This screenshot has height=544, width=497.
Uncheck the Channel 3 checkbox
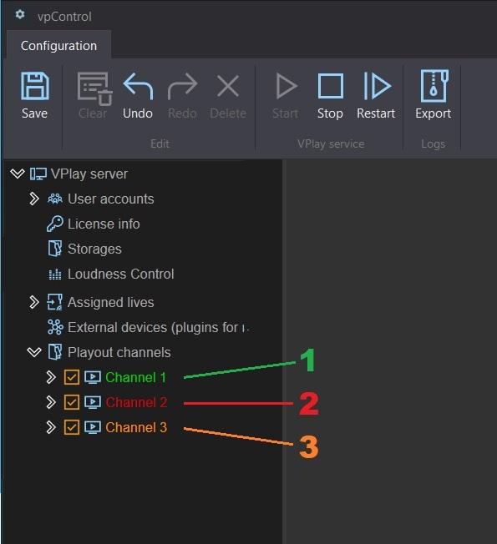(x=72, y=427)
